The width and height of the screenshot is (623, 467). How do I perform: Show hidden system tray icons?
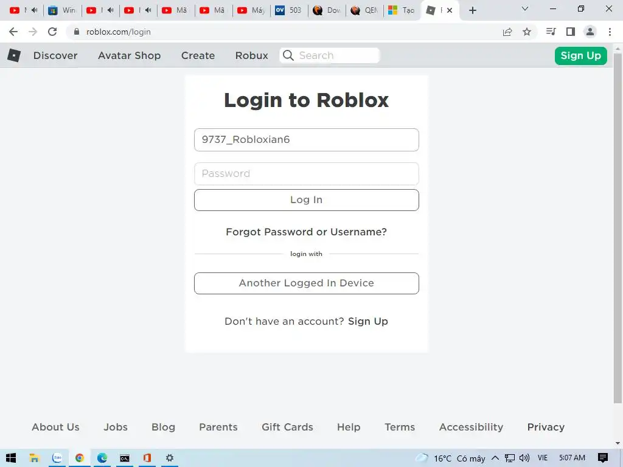point(495,458)
